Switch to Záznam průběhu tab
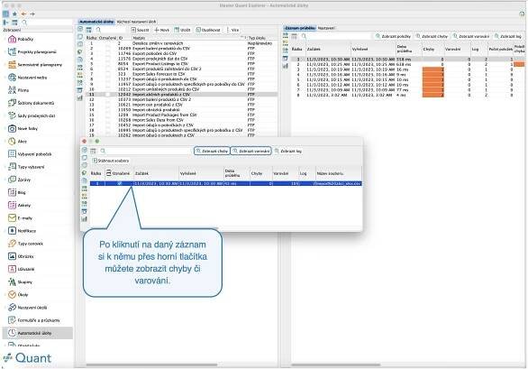Screen dimensions: 528x369 click(x=300, y=28)
